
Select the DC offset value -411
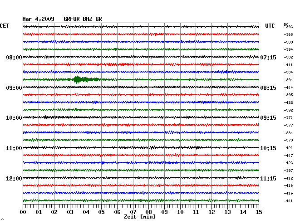pos(288,65)
